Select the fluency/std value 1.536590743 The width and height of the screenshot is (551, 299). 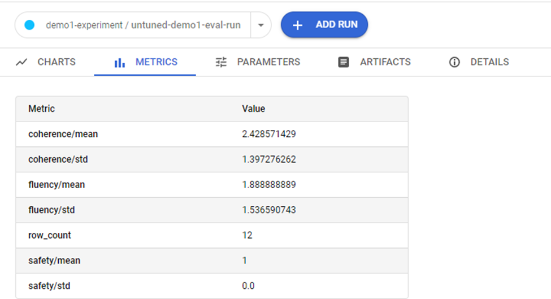click(269, 210)
